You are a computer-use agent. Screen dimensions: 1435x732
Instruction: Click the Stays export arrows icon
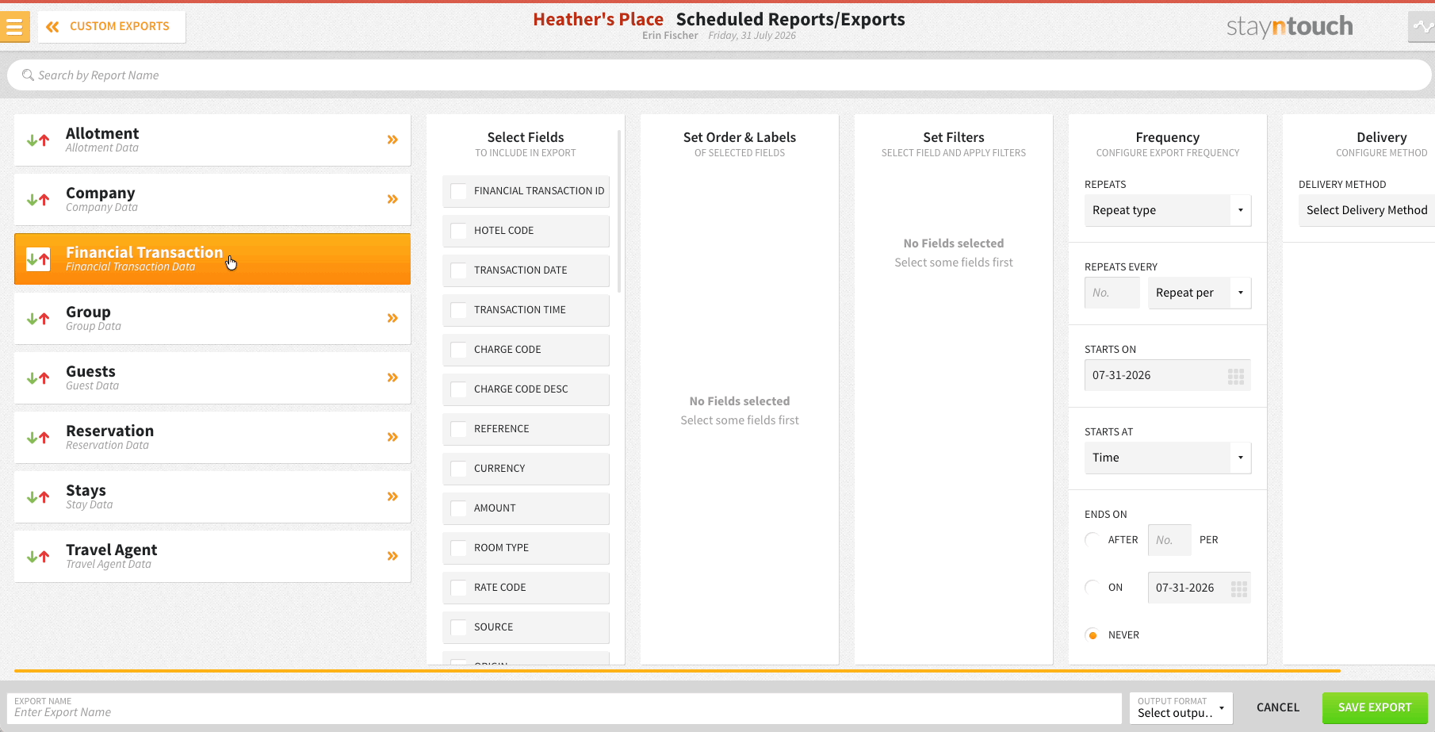[38, 497]
